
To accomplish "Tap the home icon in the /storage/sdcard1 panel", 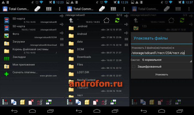I will pos(106,20).
